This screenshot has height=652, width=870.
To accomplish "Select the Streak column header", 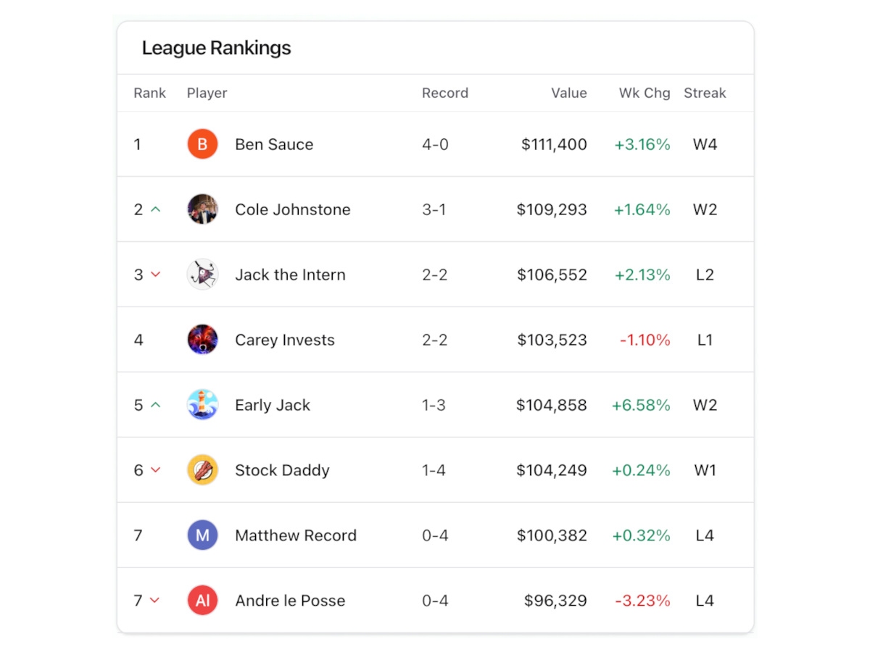I will [x=705, y=93].
